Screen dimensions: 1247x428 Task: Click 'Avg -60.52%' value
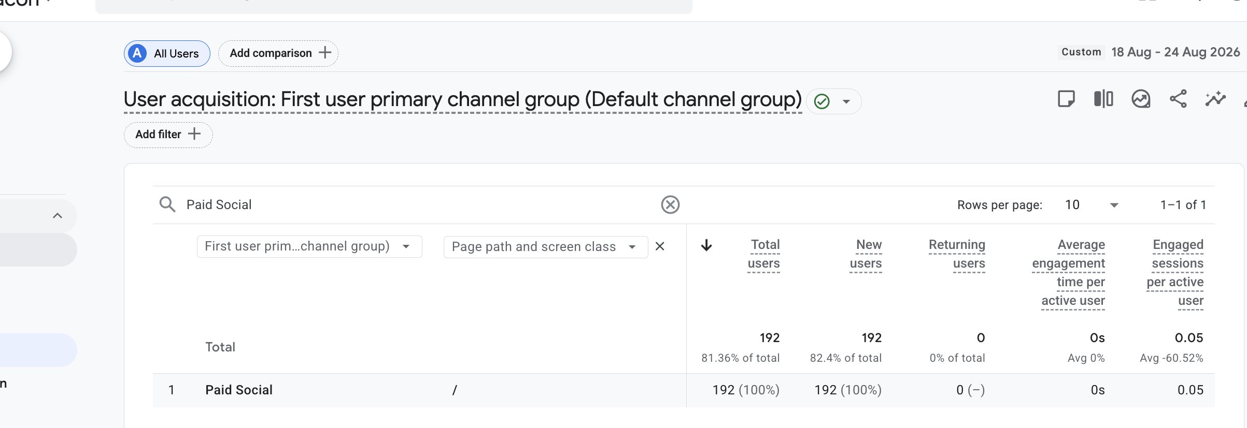pos(1171,358)
